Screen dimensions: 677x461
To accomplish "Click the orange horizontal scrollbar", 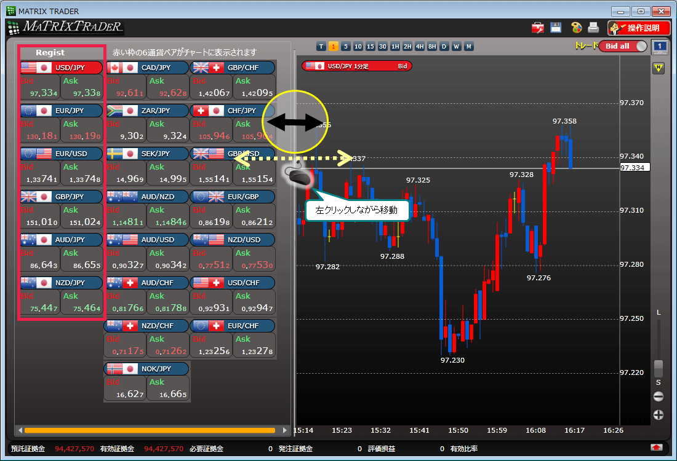I will [x=150, y=430].
